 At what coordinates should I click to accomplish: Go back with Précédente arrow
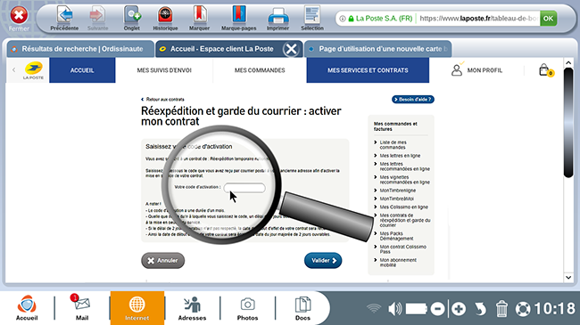tap(64, 17)
